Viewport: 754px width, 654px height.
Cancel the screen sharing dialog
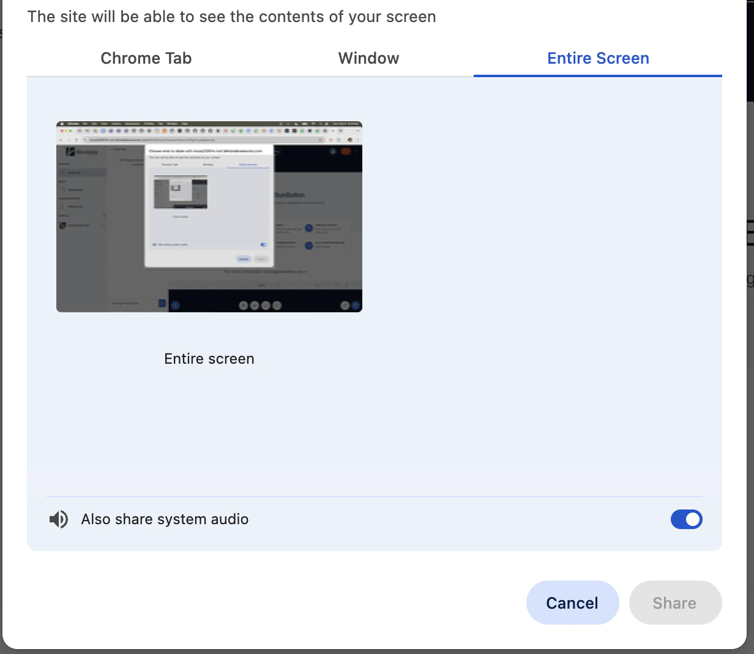pos(572,603)
